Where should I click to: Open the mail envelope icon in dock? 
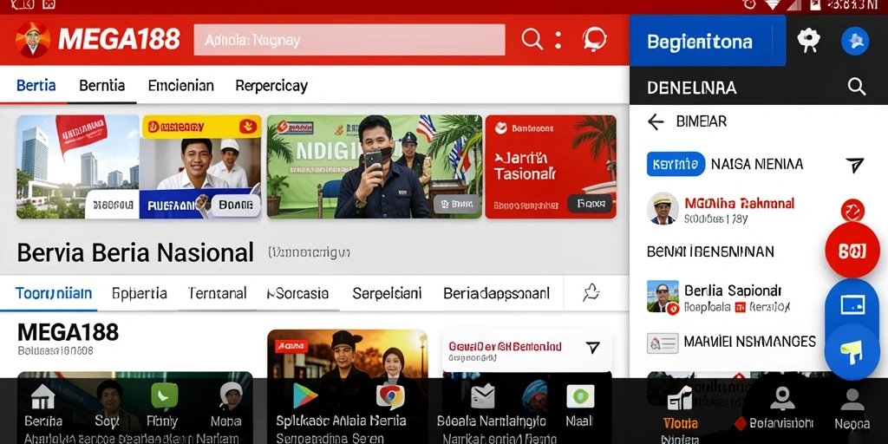[x=482, y=396]
